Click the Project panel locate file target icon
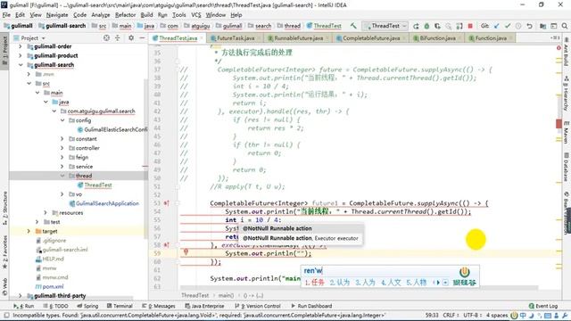571x321 pixels. tap(106, 37)
